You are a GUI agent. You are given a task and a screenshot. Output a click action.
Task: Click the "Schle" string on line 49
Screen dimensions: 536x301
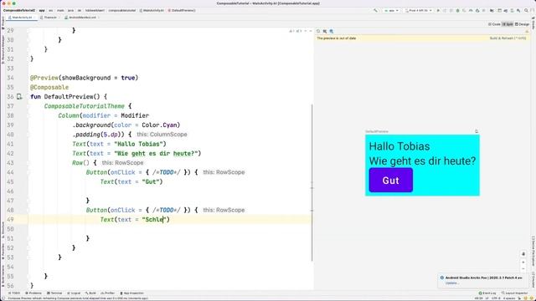154,219
